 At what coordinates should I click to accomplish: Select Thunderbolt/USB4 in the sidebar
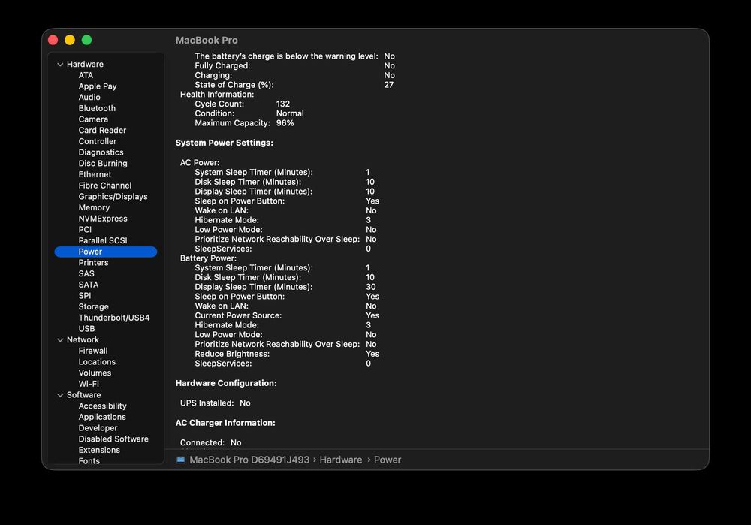click(114, 318)
